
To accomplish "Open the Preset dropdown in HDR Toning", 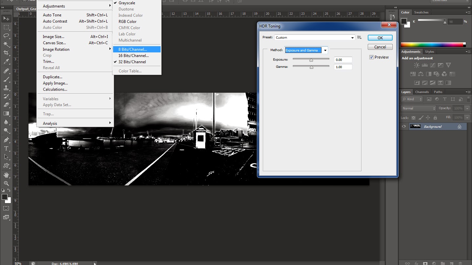I will [x=315, y=38].
